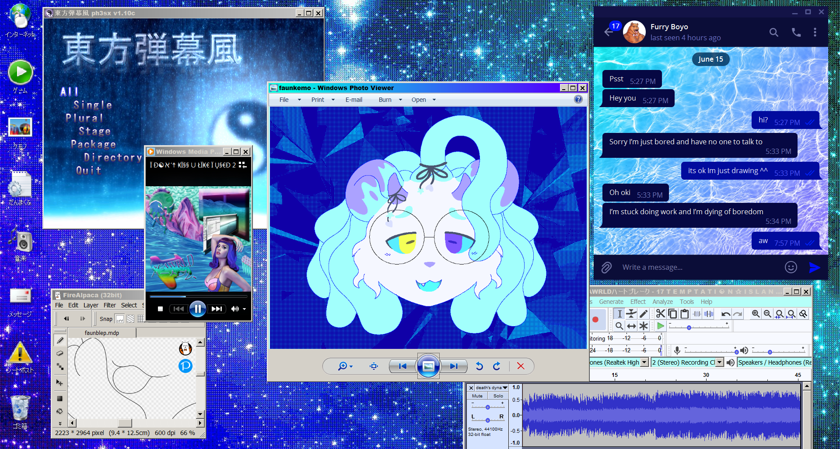Screen dimensions: 840x449
Task: Stop playback in Windows Media Player
Action: pyautogui.click(x=160, y=309)
